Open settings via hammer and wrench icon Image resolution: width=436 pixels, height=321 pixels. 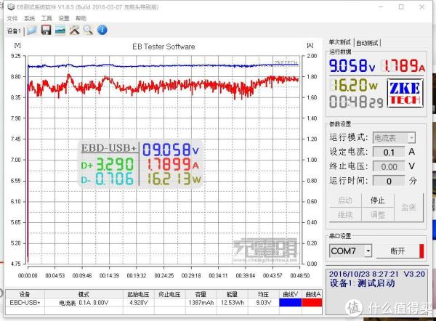click(x=74, y=30)
